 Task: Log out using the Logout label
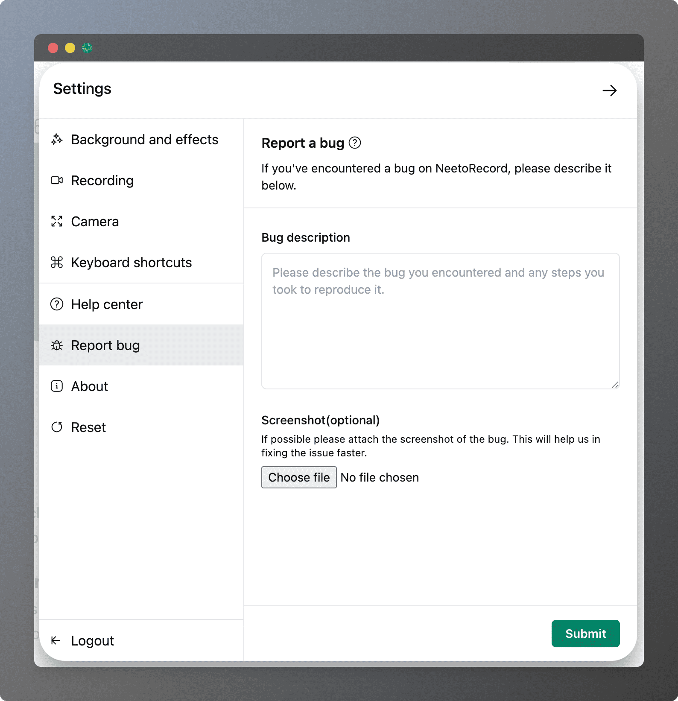(x=92, y=641)
